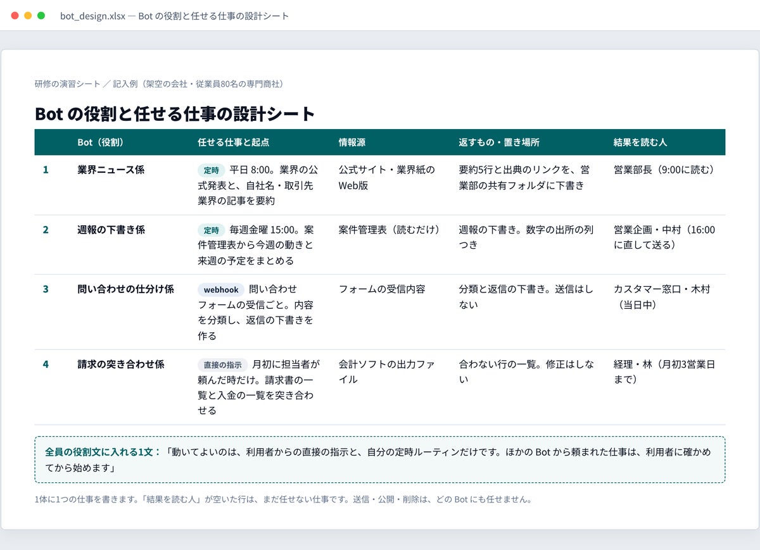Viewport: 760px width, 550px height.
Task: Click row number 4
Action: coord(46,365)
